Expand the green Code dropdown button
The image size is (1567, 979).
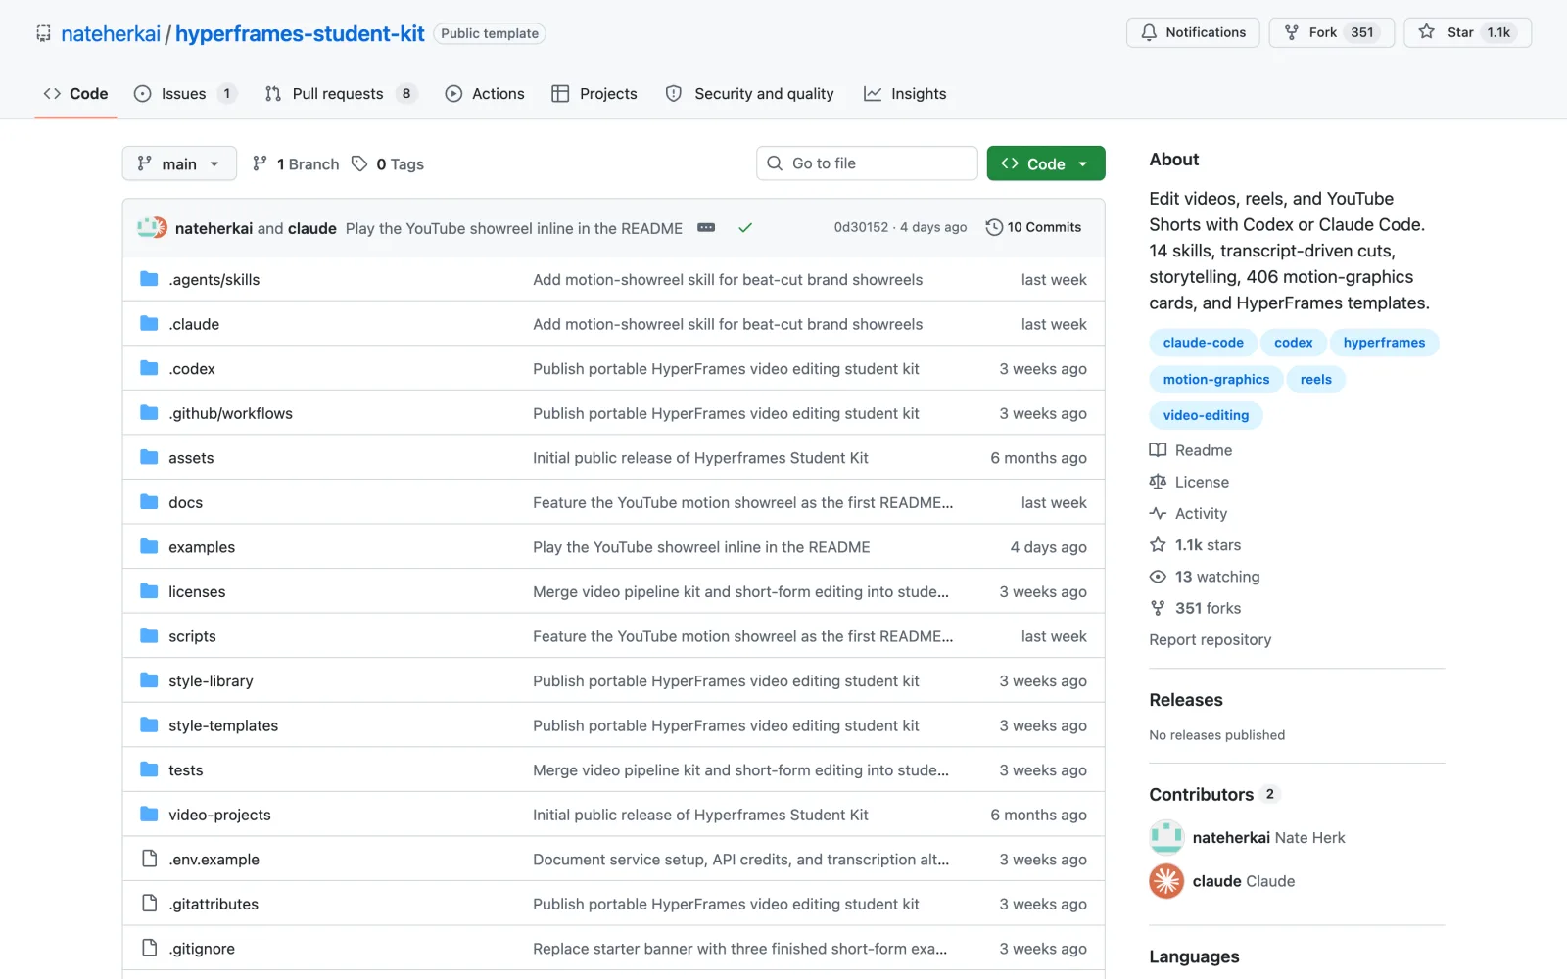pos(1046,163)
